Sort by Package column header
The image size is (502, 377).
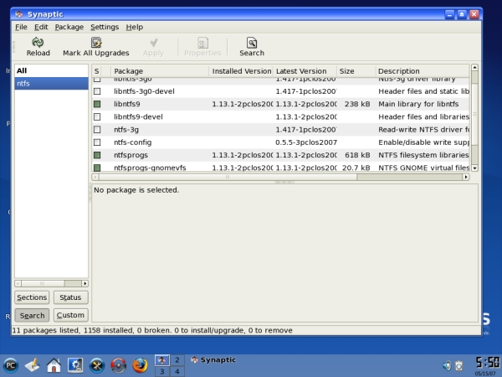tap(160, 71)
